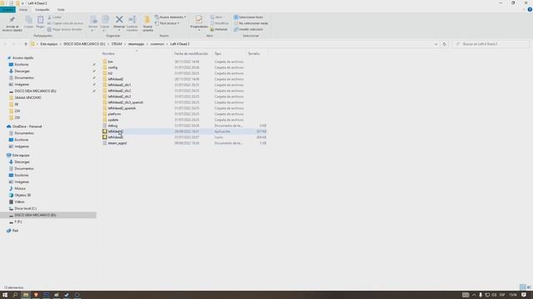Open Vídeos under Este equipo
533x299 pixels.
[19, 202]
